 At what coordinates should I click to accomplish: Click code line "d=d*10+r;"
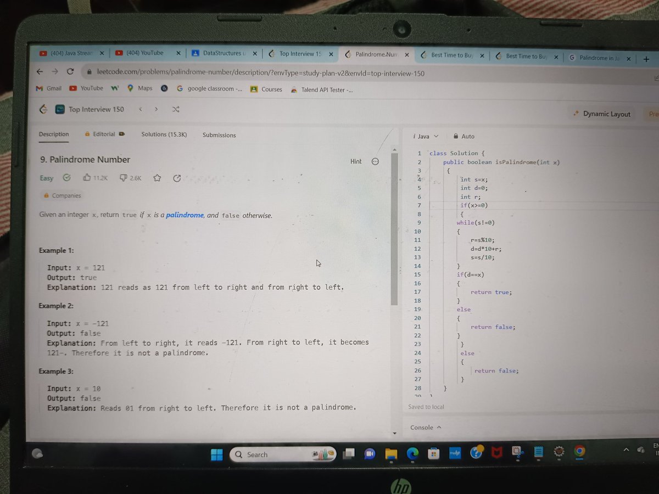click(486, 249)
